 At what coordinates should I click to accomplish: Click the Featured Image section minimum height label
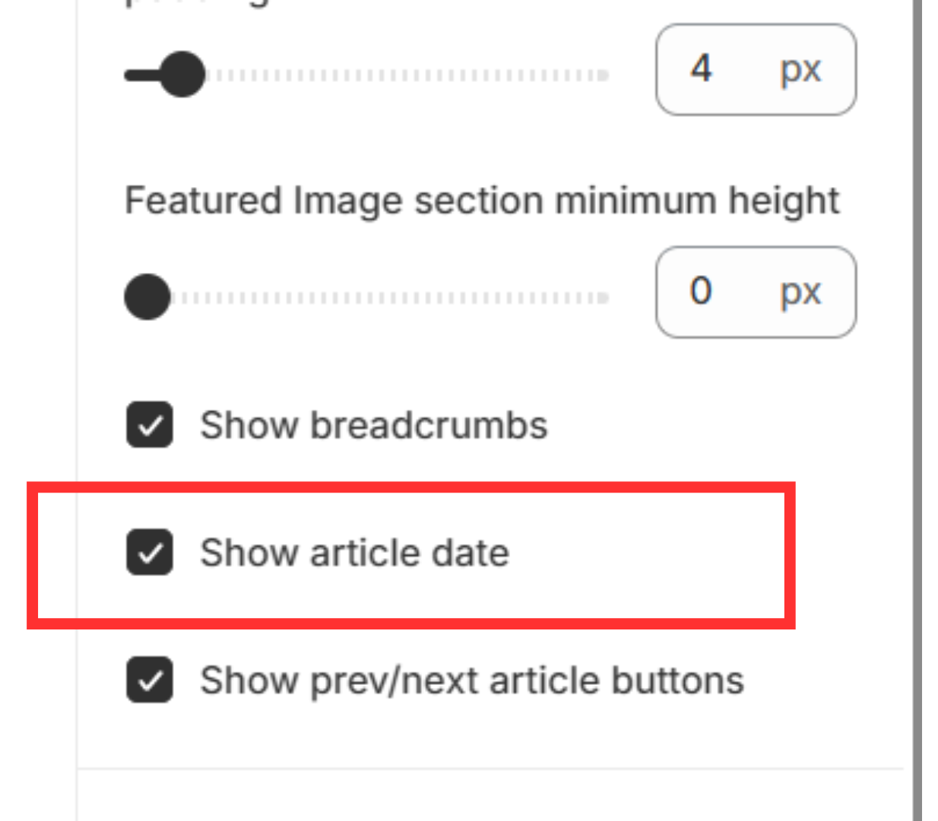482,200
